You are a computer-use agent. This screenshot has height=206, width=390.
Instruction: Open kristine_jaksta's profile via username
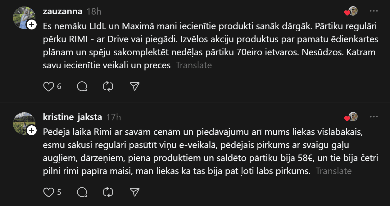pyautogui.click(x=72, y=117)
